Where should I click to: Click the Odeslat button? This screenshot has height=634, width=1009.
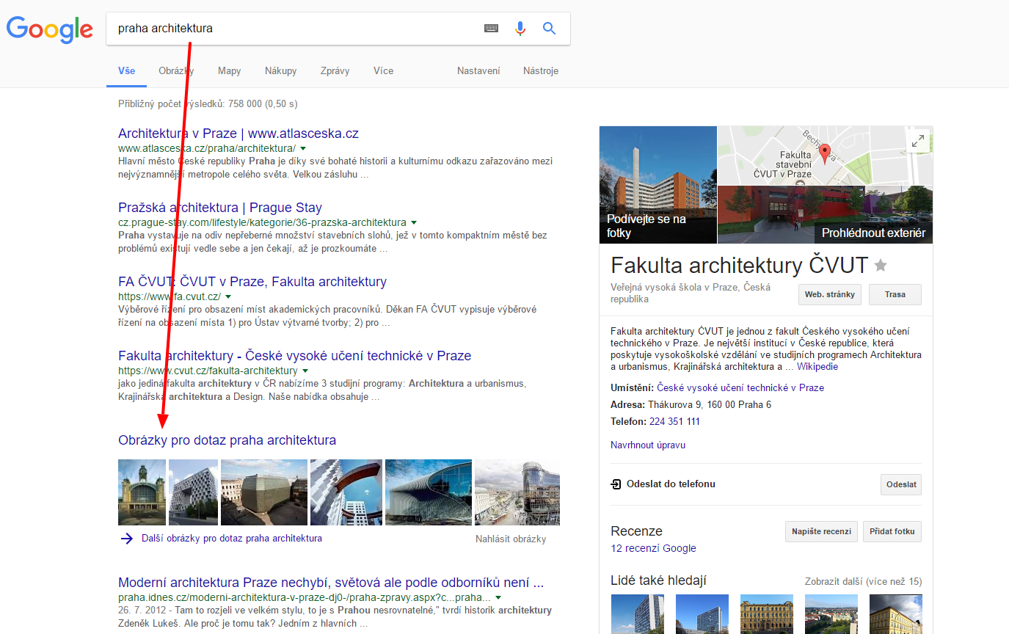click(900, 484)
